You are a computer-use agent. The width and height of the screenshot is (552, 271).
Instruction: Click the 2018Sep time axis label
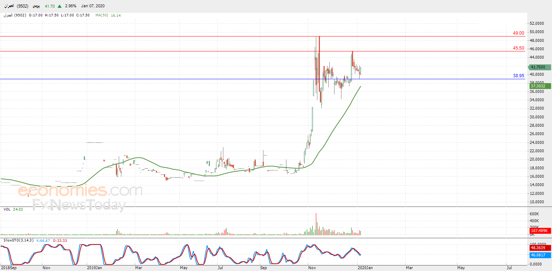point(8,268)
